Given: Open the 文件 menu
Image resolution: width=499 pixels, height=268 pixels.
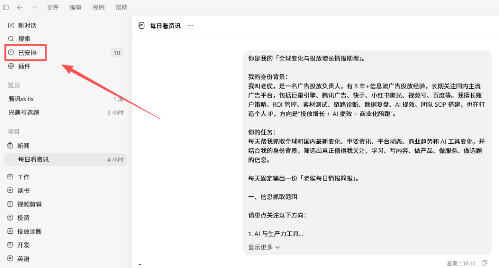Looking at the screenshot, I should click(53, 7).
